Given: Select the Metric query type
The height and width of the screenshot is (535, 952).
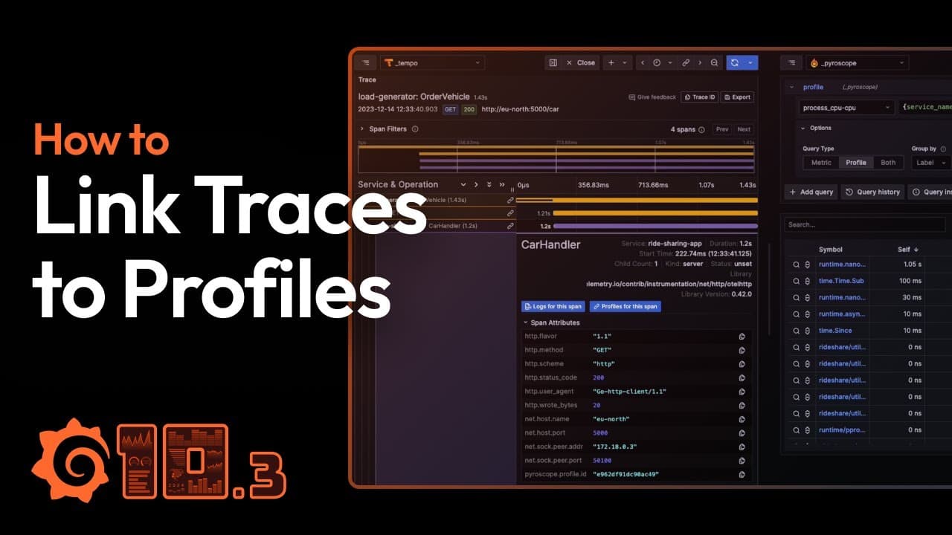Looking at the screenshot, I should click(x=821, y=163).
